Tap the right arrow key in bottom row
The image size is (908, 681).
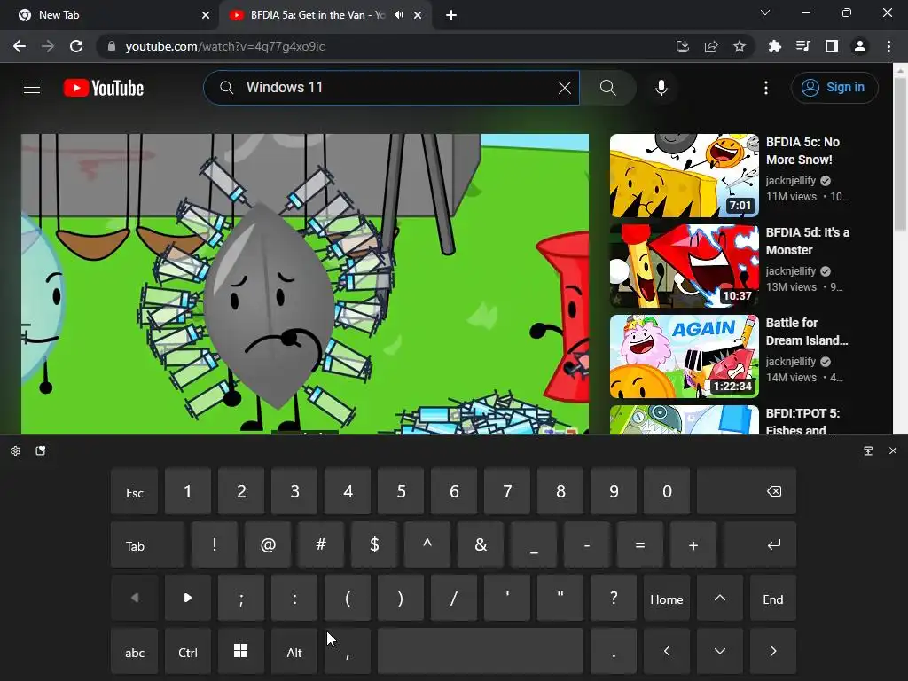pos(773,652)
